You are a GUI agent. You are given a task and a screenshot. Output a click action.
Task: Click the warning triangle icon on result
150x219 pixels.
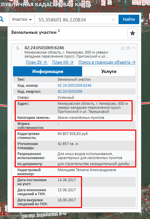(x=123, y=48)
